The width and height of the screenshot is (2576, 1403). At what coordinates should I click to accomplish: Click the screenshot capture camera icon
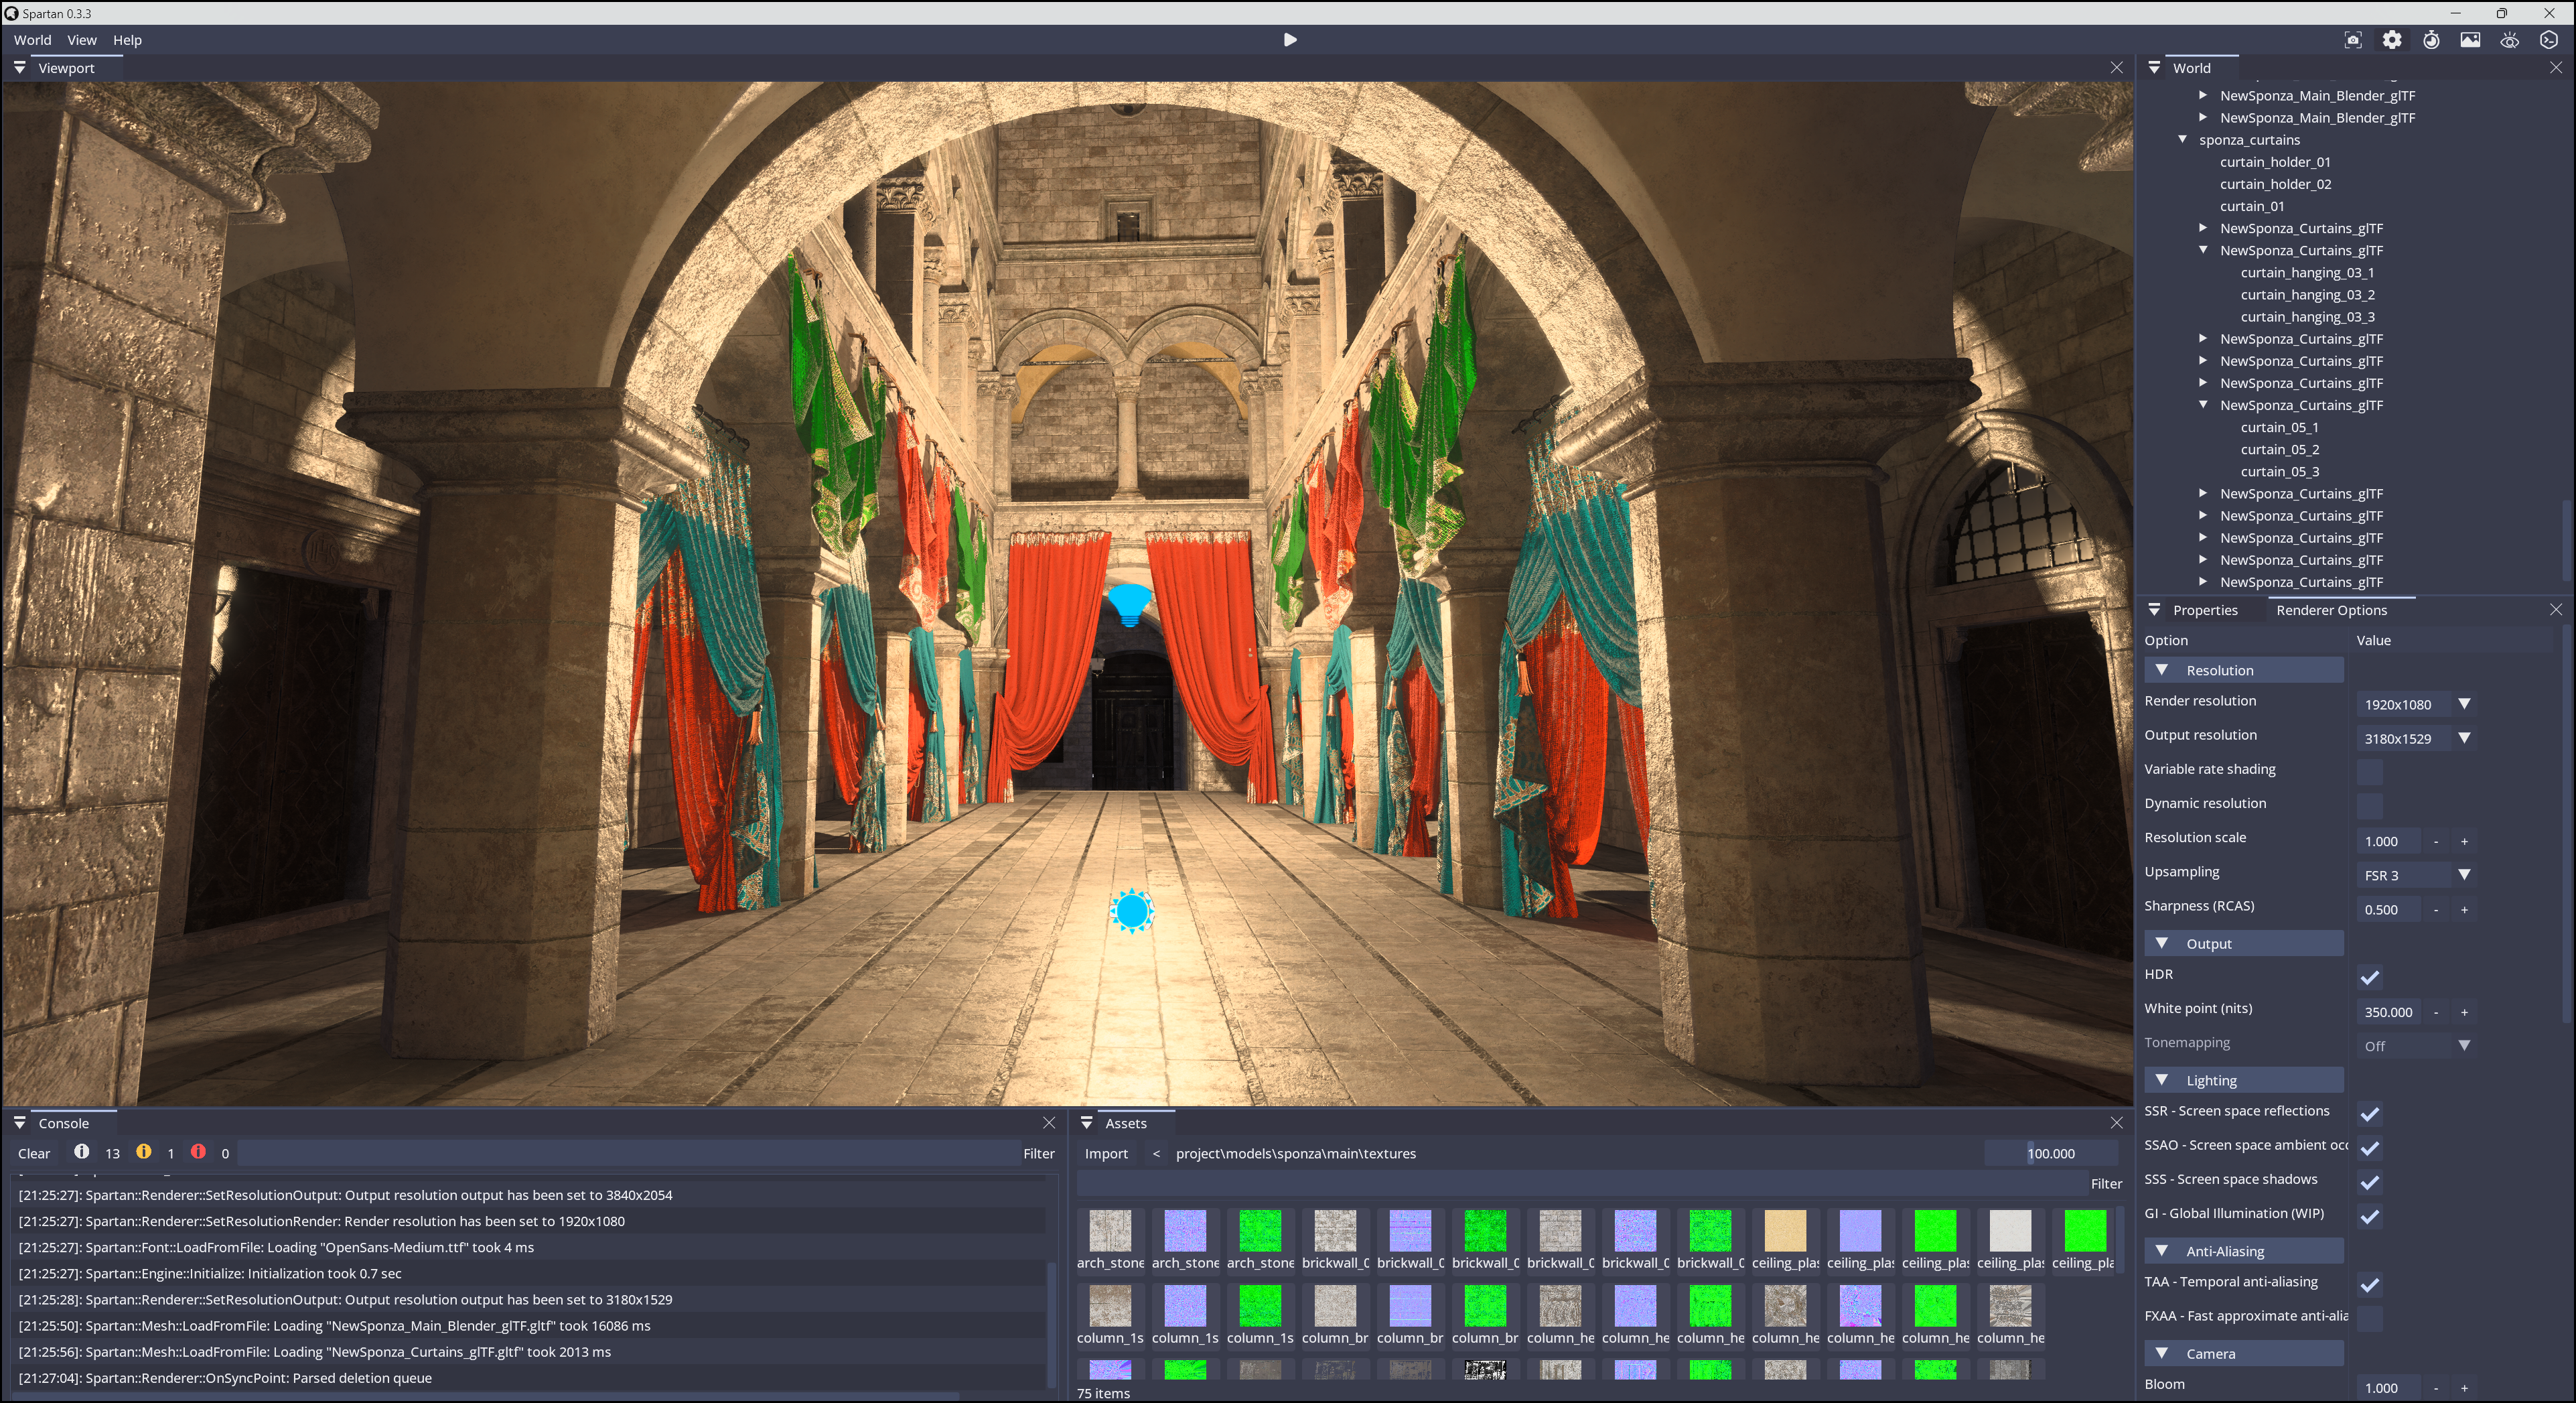click(x=2352, y=40)
